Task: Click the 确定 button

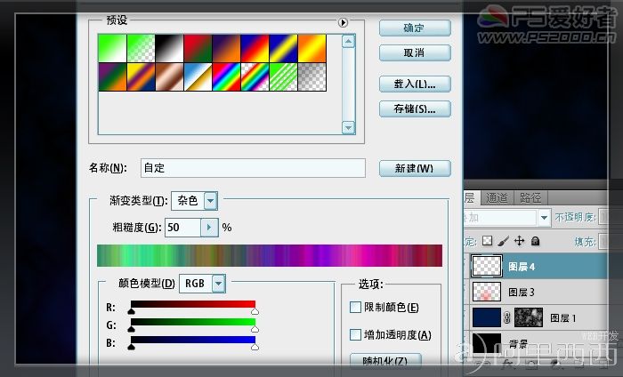Action: pyautogui.click(x=415, y=28)
